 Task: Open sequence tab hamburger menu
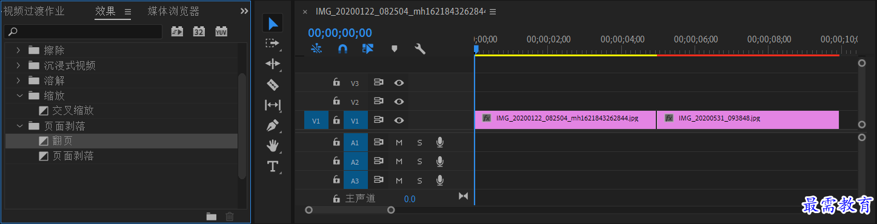(x=493, y=12)
